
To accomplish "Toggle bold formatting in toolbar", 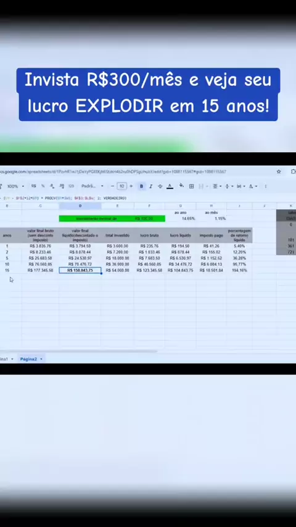I will click(x=141, y=186).
